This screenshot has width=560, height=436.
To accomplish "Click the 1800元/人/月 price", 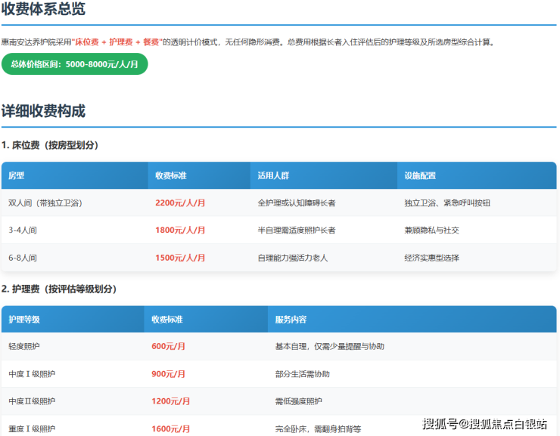I will (180, 230).
